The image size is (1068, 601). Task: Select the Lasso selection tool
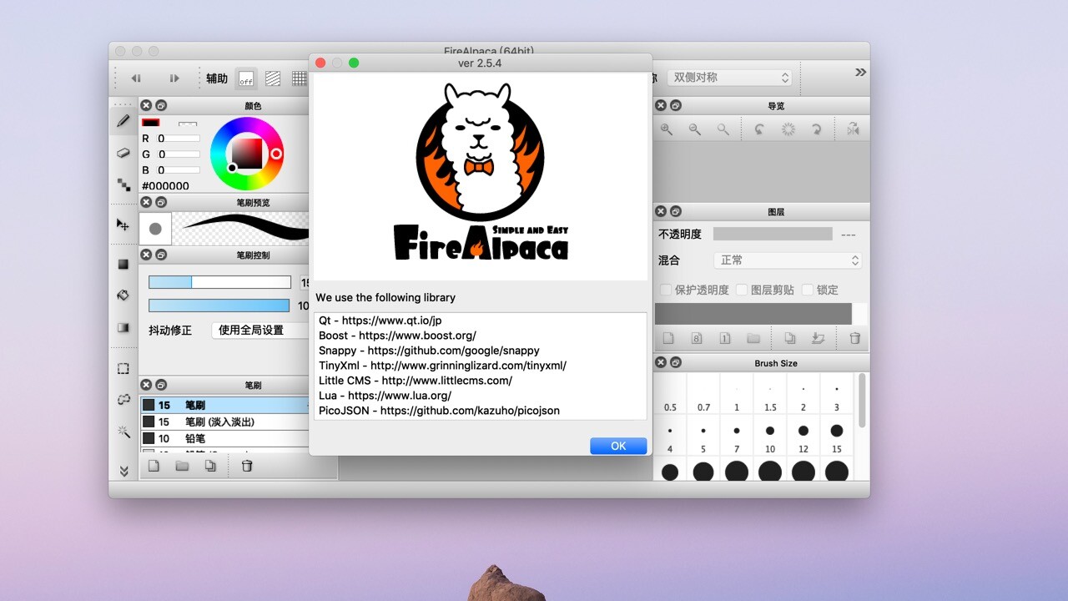(x=123, y=400)
